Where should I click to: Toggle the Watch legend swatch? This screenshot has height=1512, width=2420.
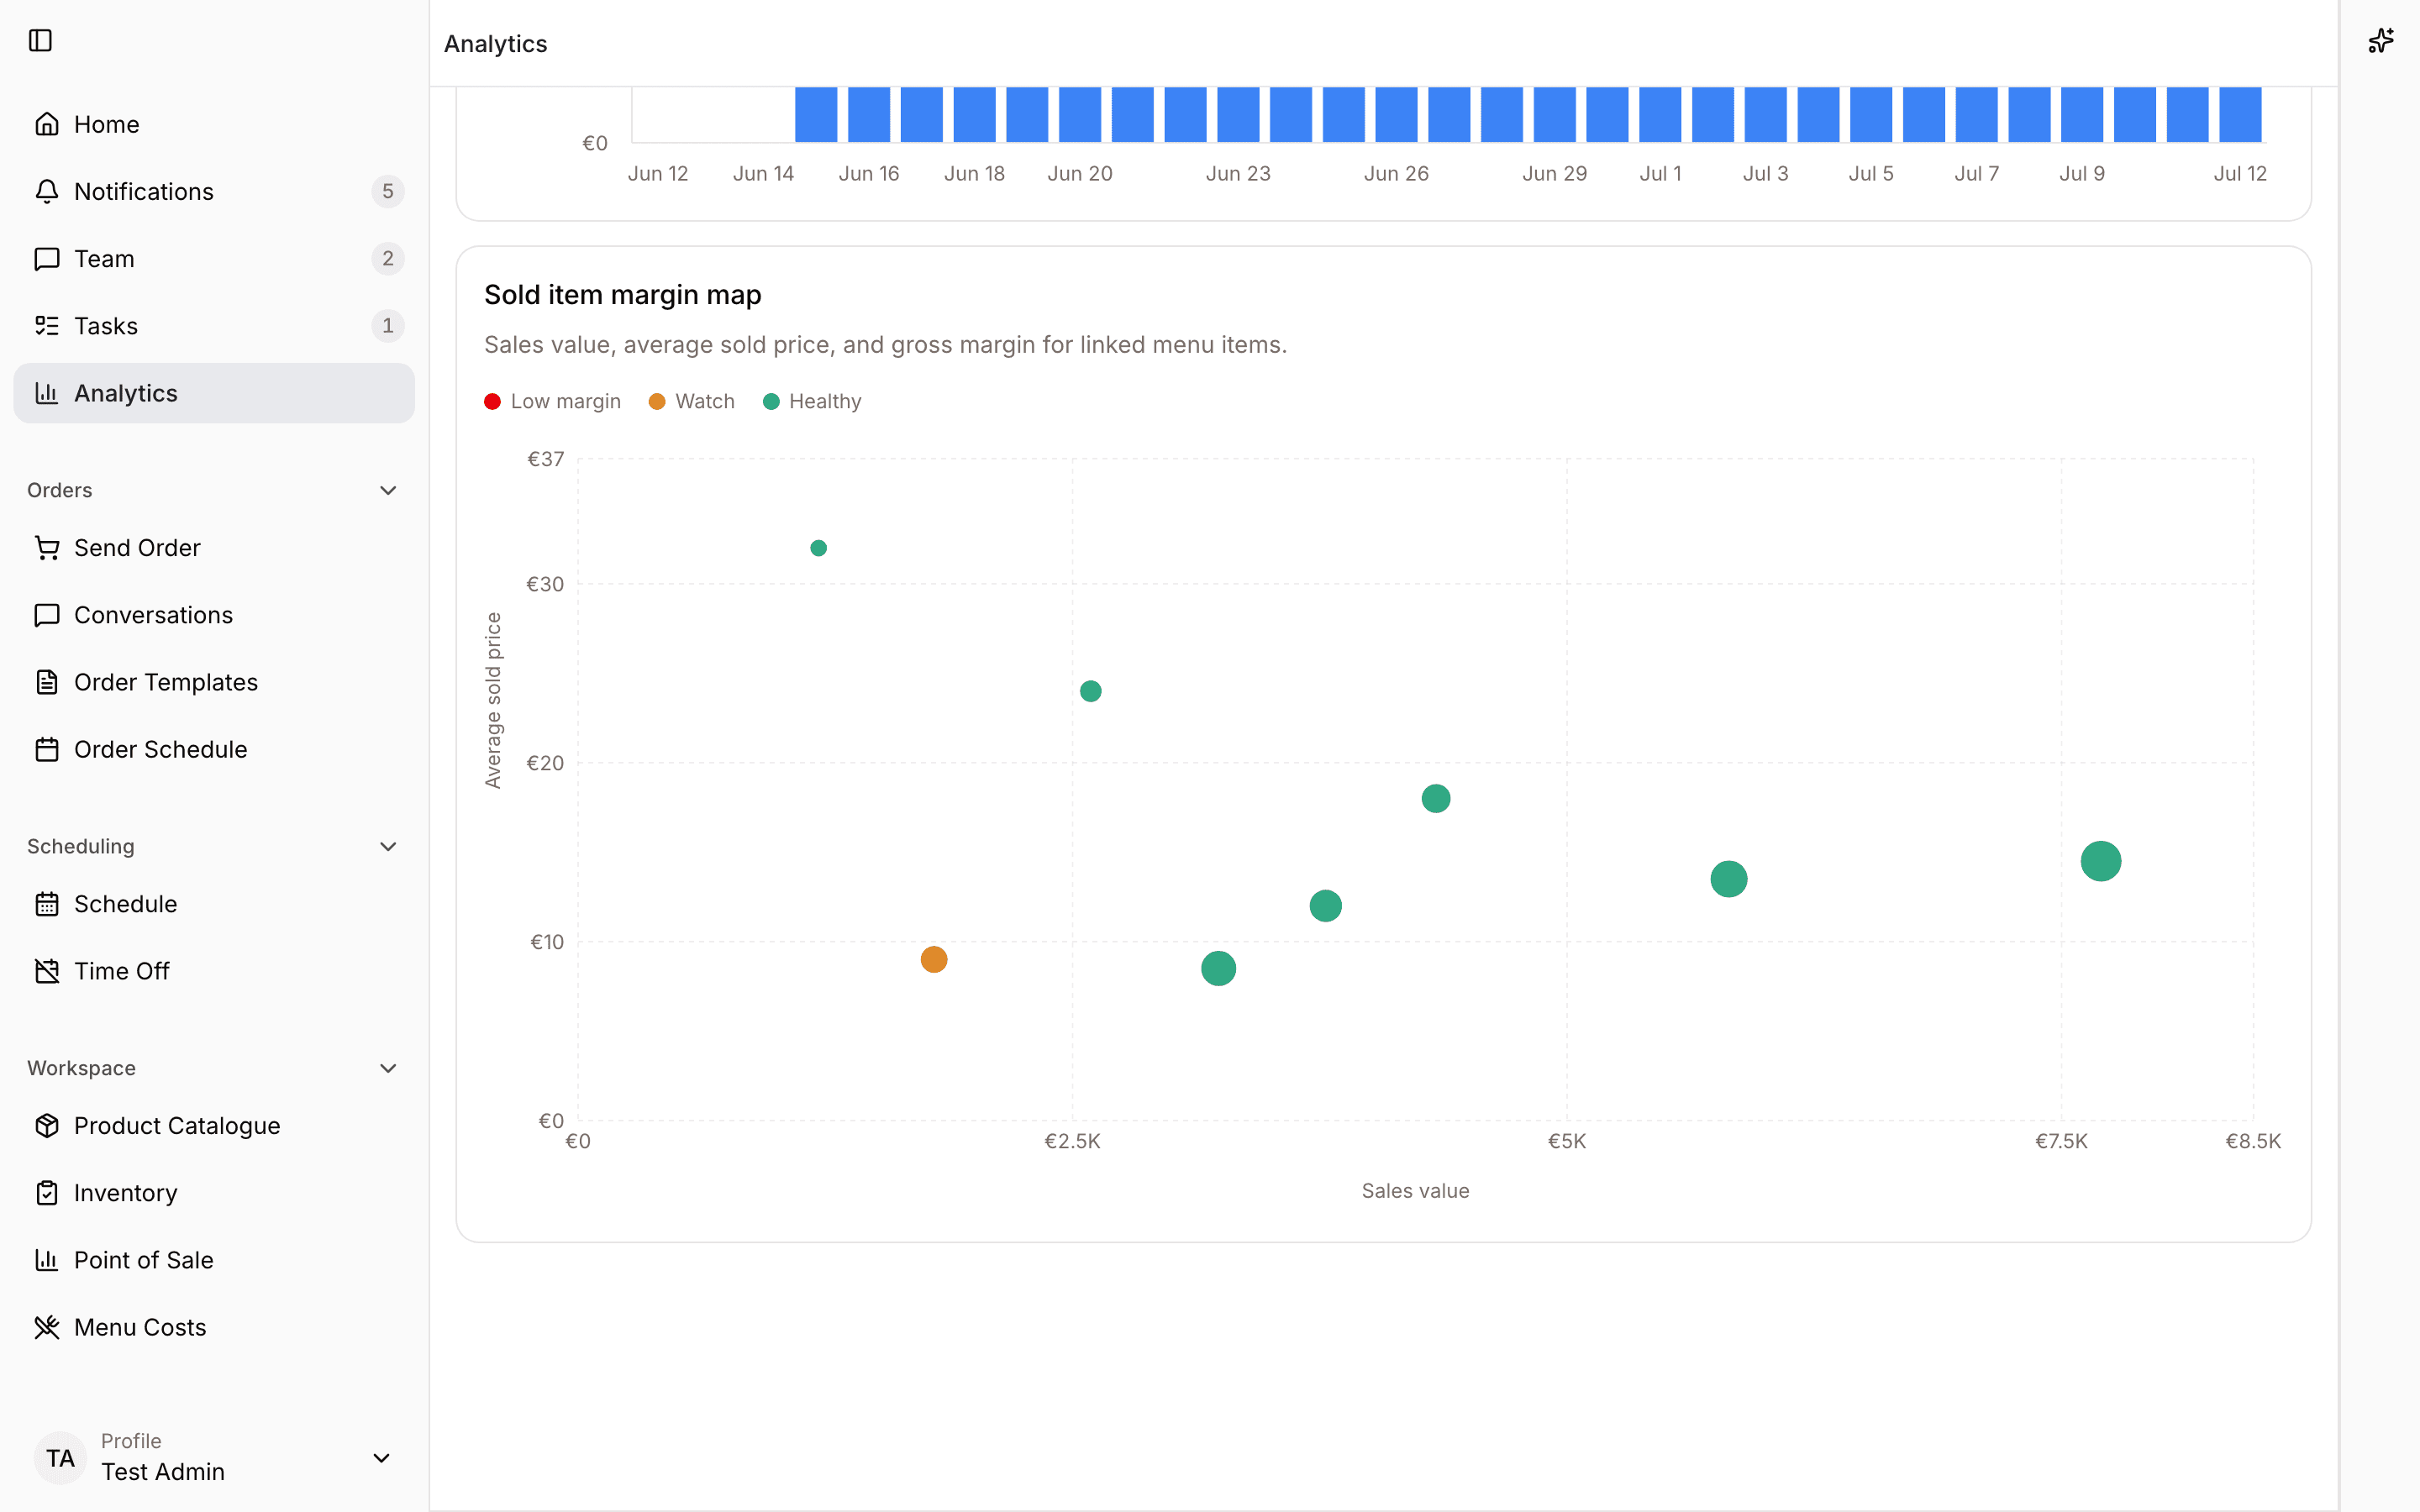click(x=657, y=401)
